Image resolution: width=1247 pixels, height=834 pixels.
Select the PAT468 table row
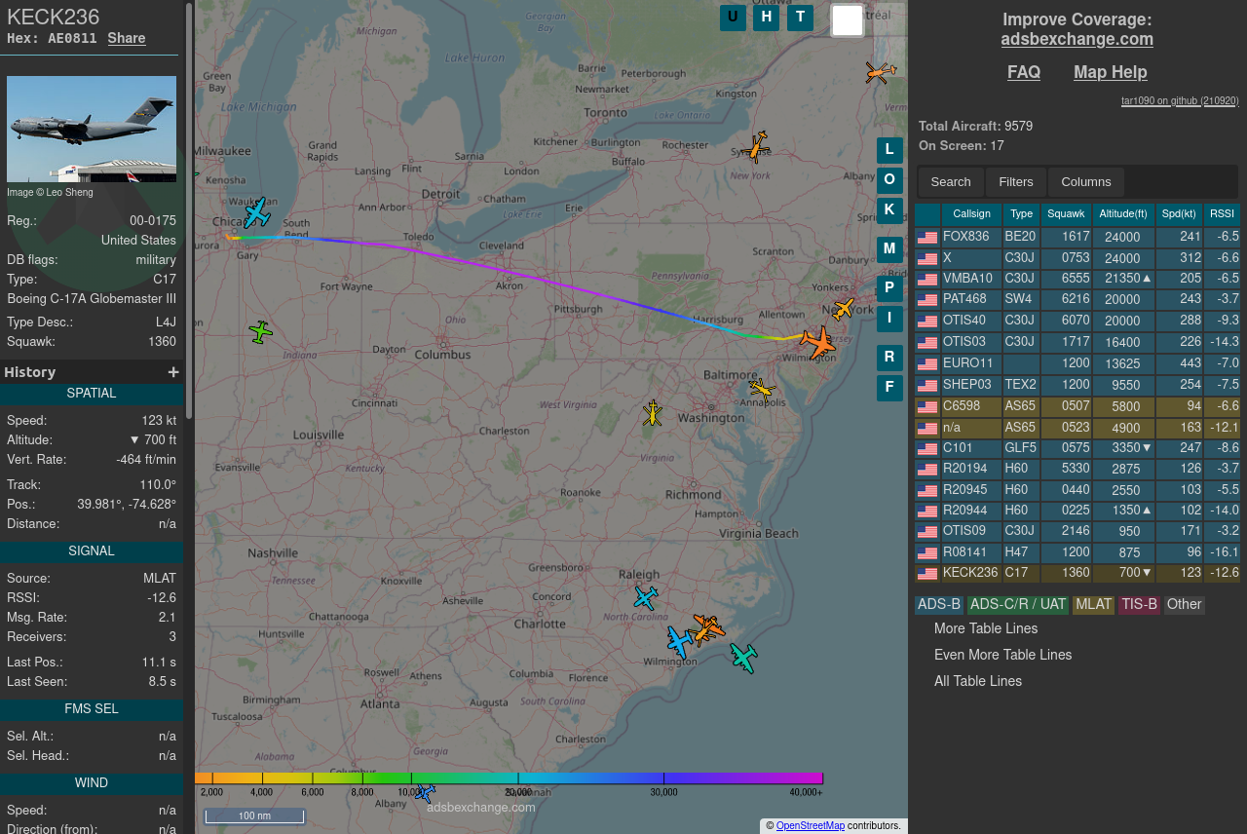point(1077,300)
